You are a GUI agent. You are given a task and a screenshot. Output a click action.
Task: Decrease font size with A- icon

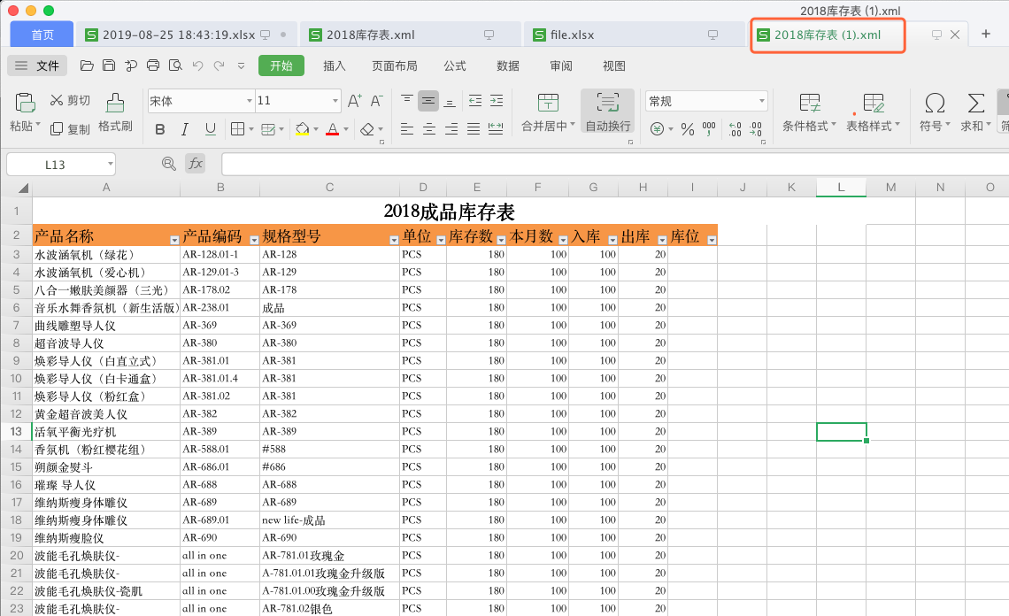[377, 101]
